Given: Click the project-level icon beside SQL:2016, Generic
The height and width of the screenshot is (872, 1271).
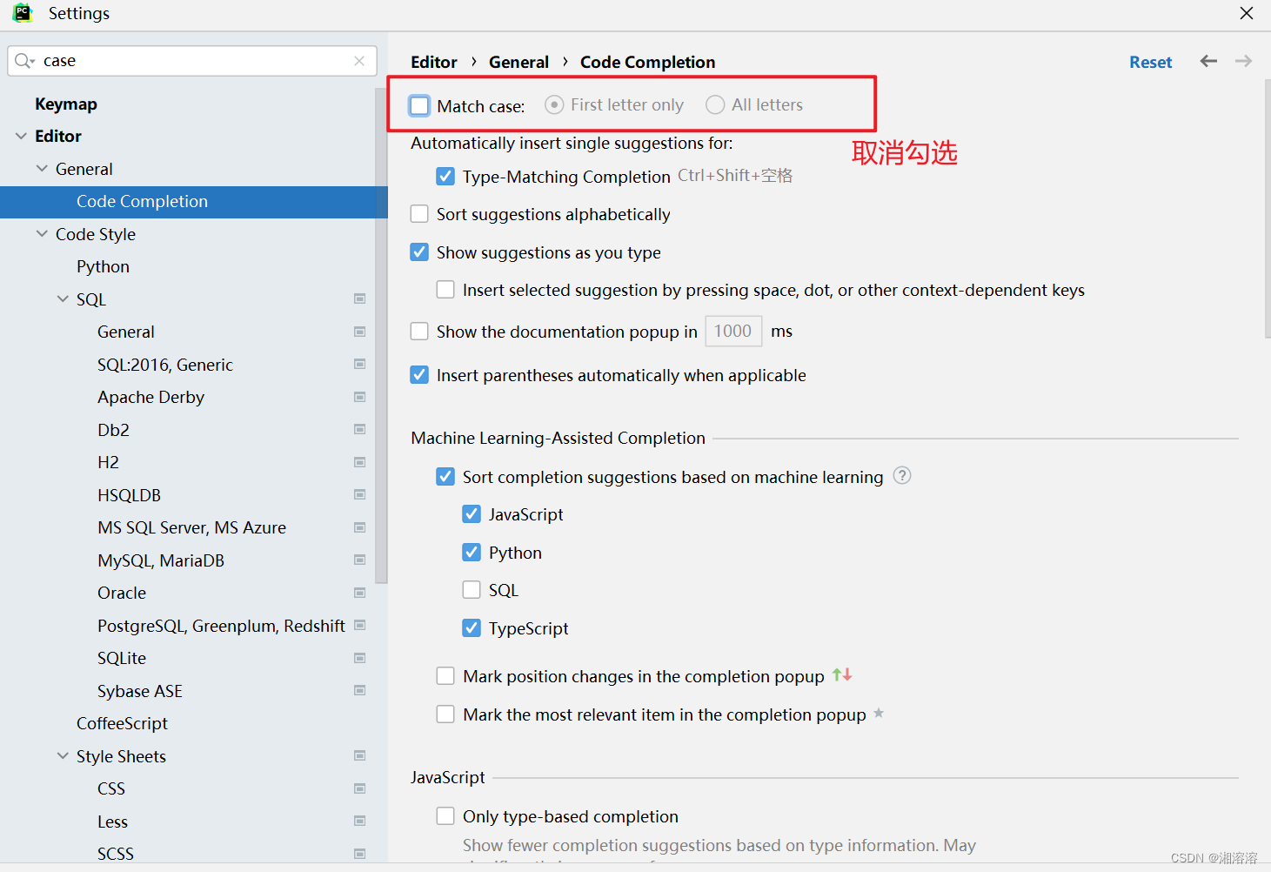Looking at the screenshot, I should [x=359, y=364].
